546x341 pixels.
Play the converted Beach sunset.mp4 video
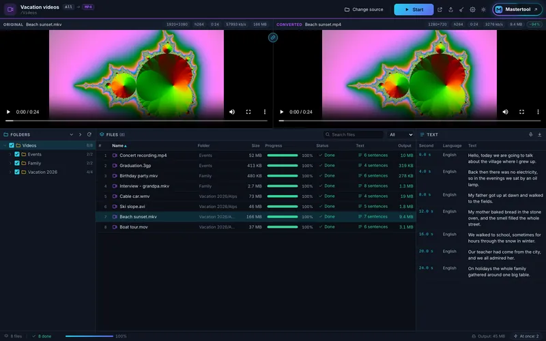282,112
